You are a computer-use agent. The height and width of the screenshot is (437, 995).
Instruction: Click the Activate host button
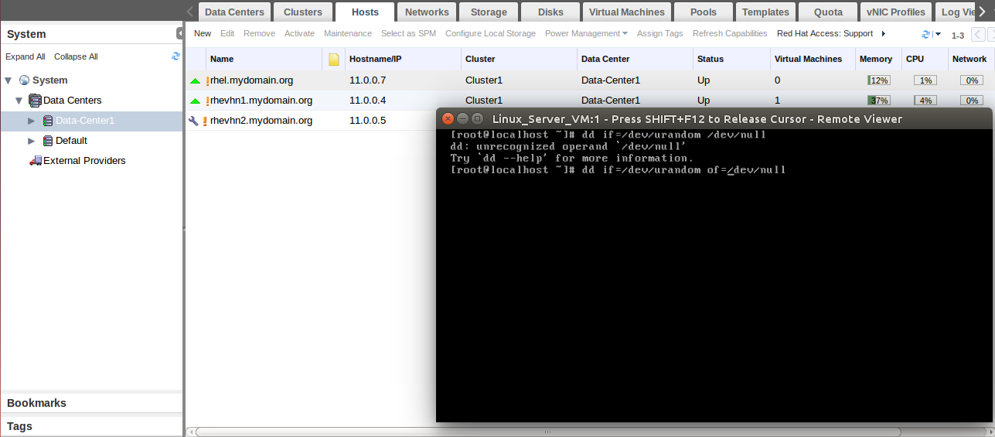point(299,33)
